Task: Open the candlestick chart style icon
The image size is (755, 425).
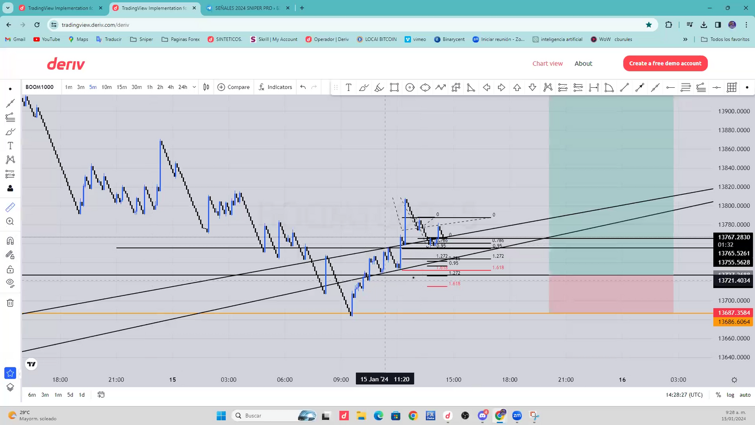Action: (x=206, y=87)
